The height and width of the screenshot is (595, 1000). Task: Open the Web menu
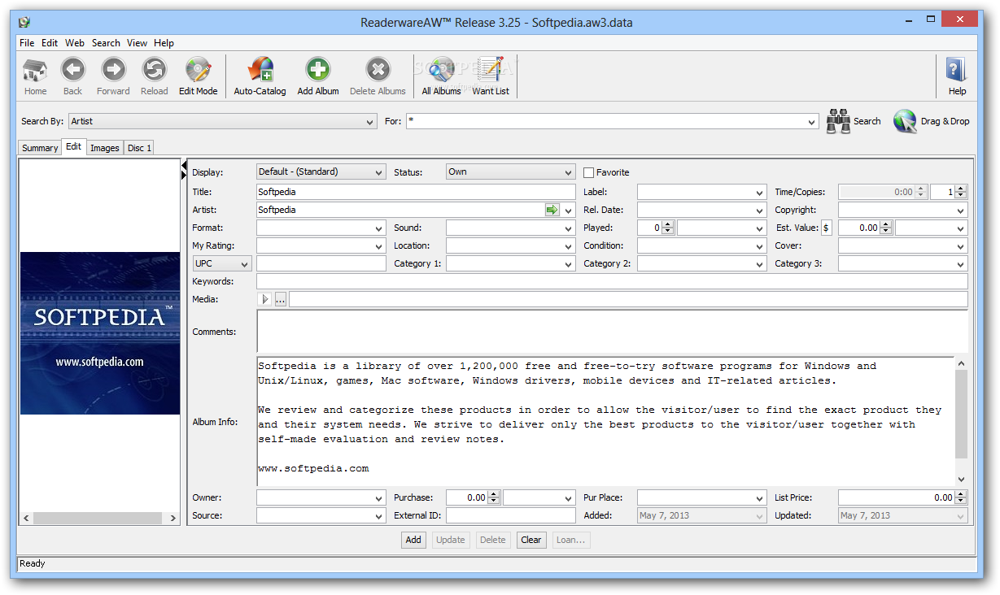coord(75,43)
